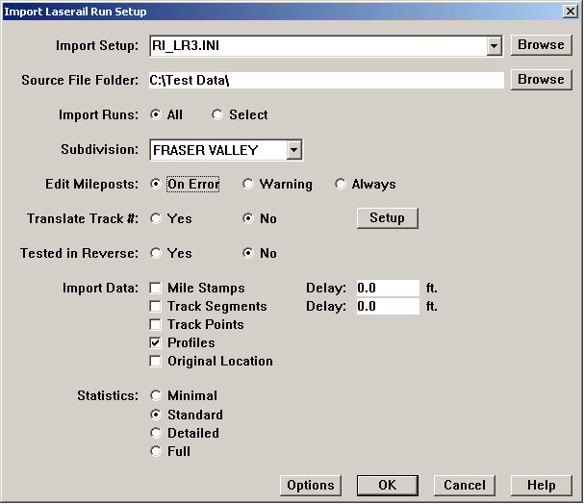Enable the Track Segments checkbox
This screenshot has width=584, height=504.
point(156,307)
